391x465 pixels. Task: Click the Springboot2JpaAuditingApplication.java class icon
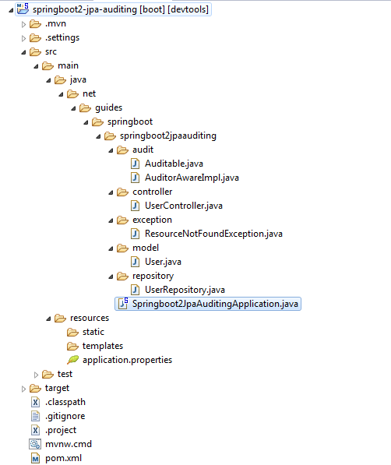[x=123, y=304]
